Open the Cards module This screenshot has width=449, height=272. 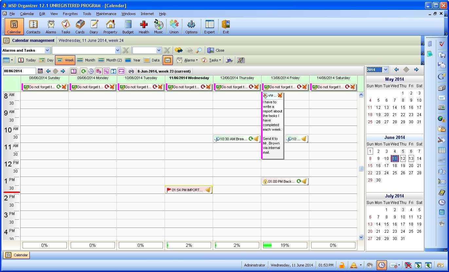click(80, 26)
